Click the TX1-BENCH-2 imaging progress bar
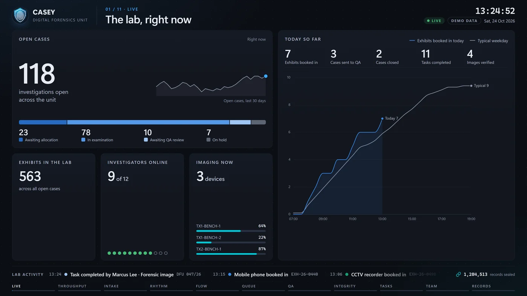Screen dimensions: 527x296 [x=231, y=243]
